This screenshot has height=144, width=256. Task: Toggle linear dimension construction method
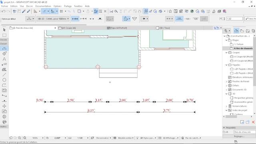pyautogui.click(x=75, y=19)
